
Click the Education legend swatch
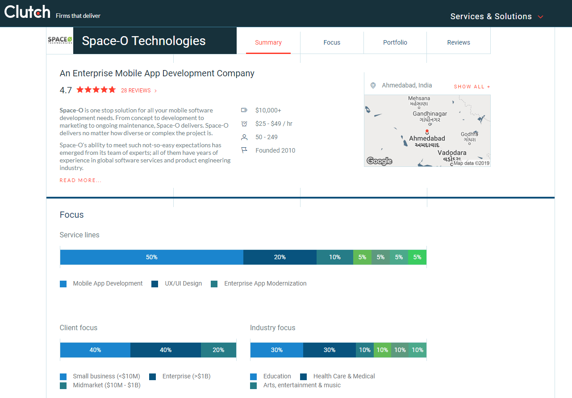(x=254, y=377)
